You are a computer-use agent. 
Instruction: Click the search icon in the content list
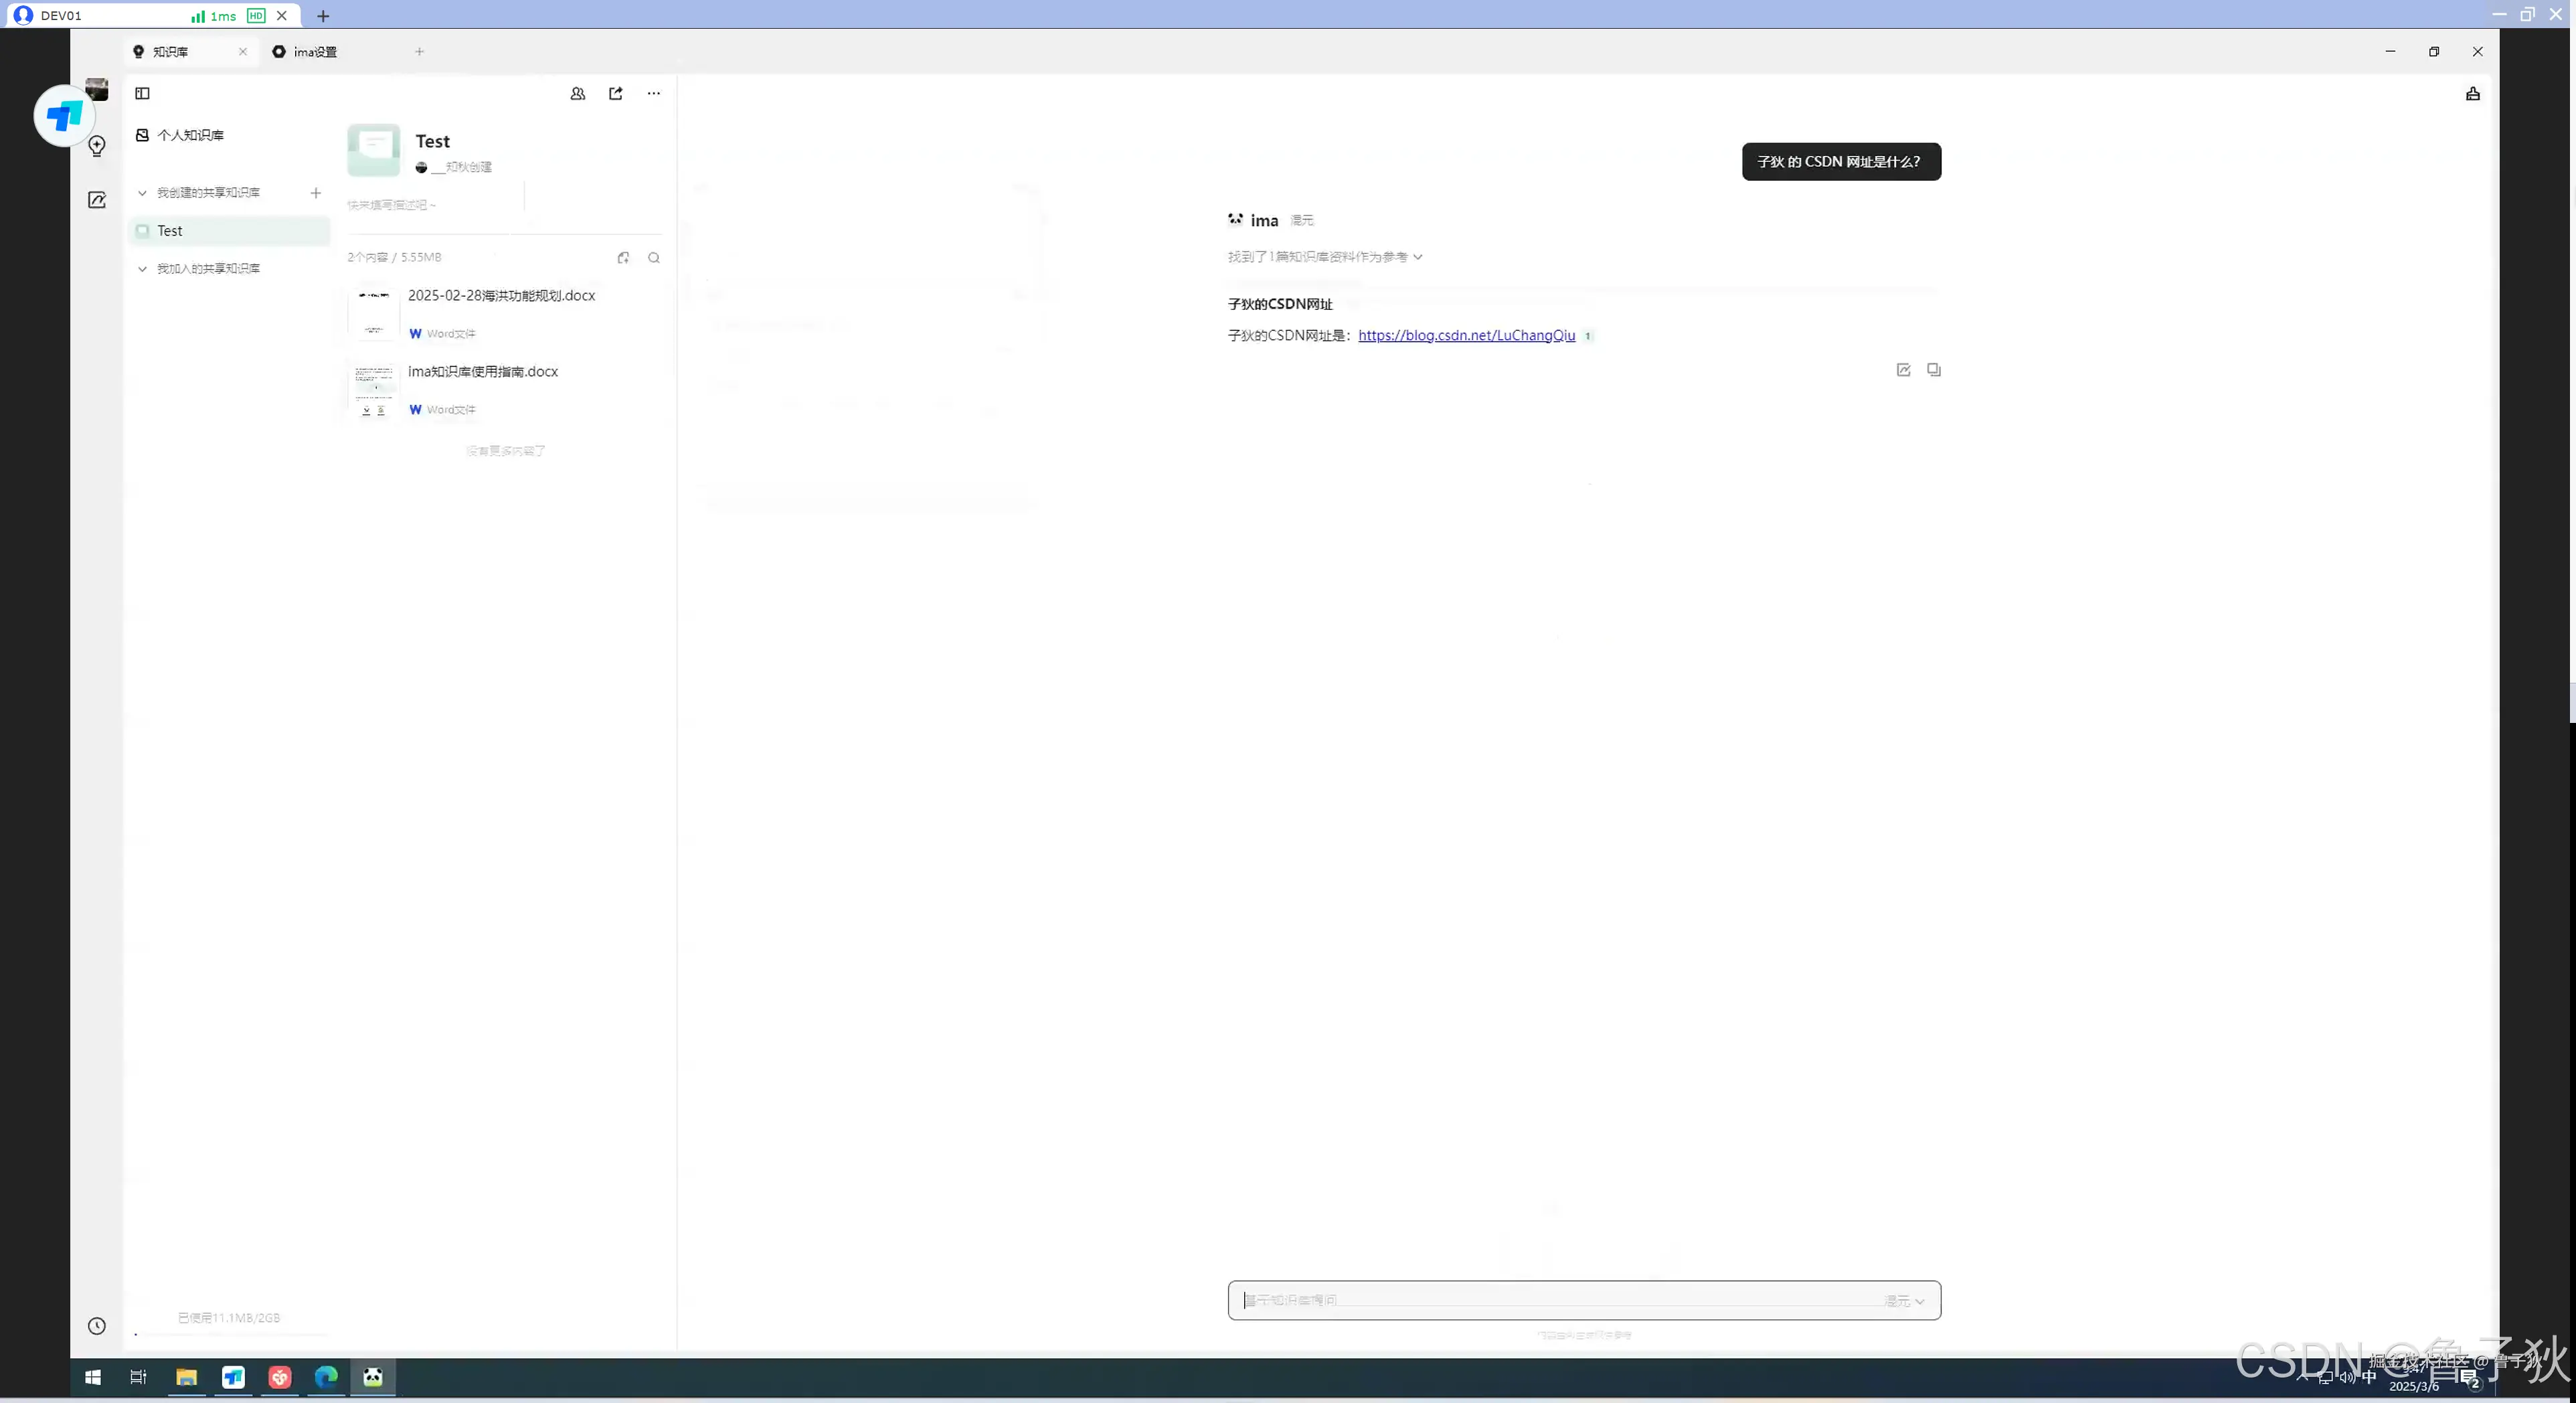click(x=653, y=258)
